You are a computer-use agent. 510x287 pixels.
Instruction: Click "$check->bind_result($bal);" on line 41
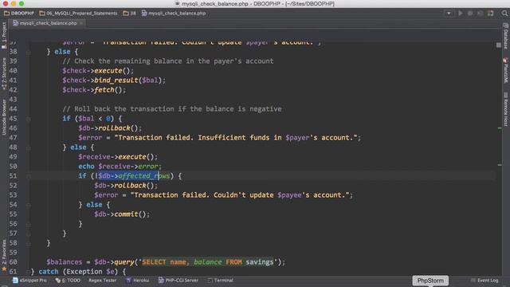[x=114, y=80]
